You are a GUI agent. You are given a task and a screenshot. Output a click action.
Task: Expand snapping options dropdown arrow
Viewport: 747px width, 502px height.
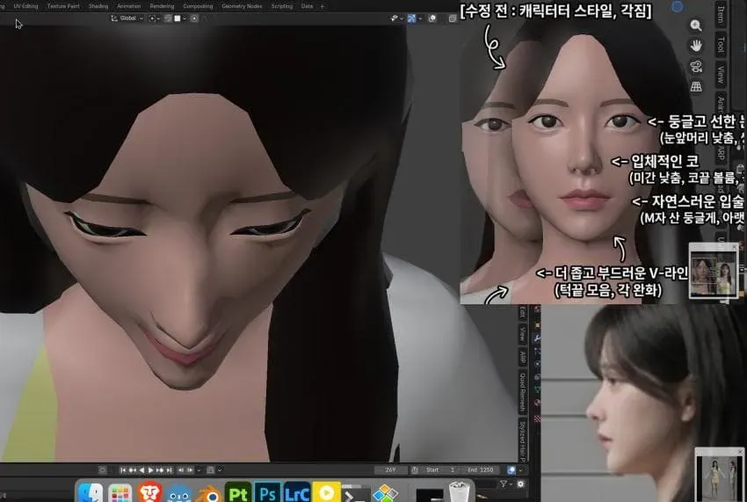tap(185, 18)
